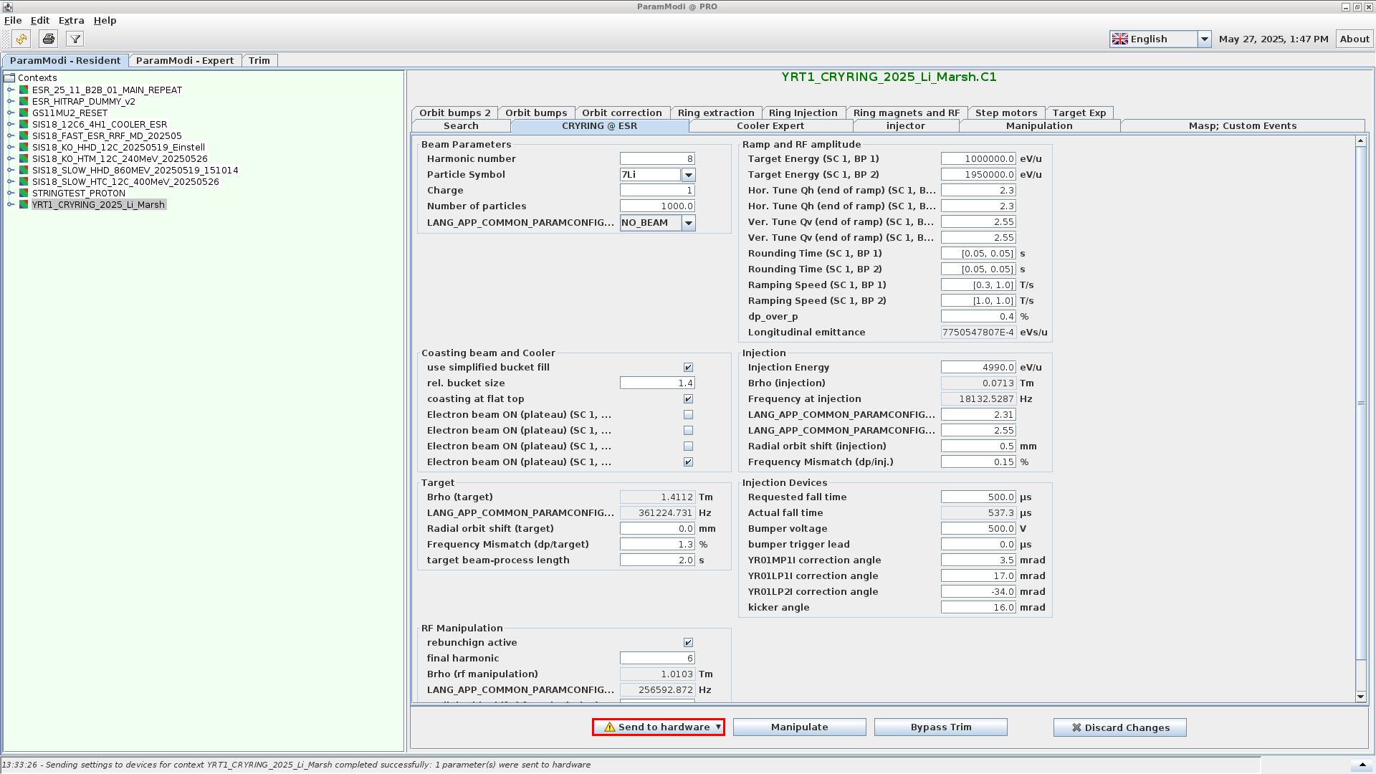Toggle 'use simplified bucket fill' checkbox
This screenshot has height=774, width=1376.
(x=688, y=368)
